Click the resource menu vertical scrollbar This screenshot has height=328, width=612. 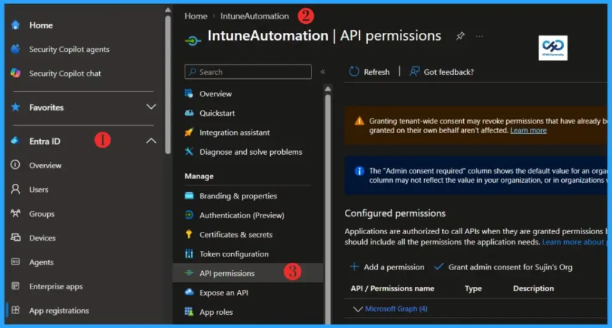[328, 209]
